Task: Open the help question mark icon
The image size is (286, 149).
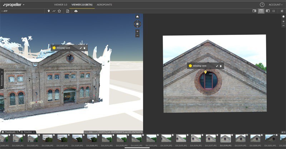Action: click(x=262, y=5)
